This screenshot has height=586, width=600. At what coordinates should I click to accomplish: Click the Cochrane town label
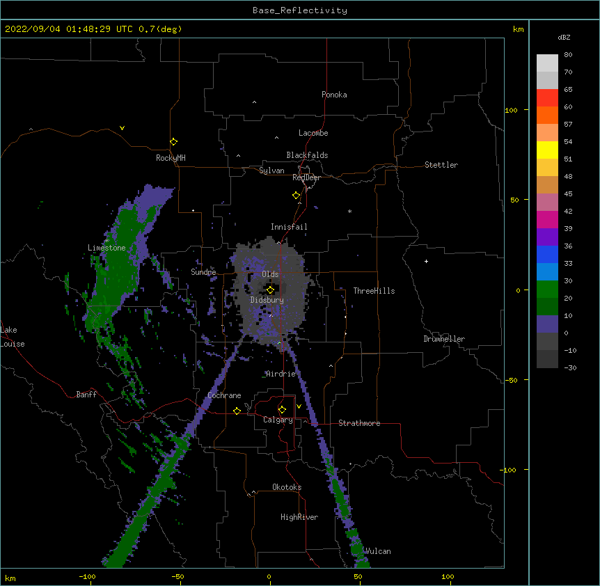point(224,395)
